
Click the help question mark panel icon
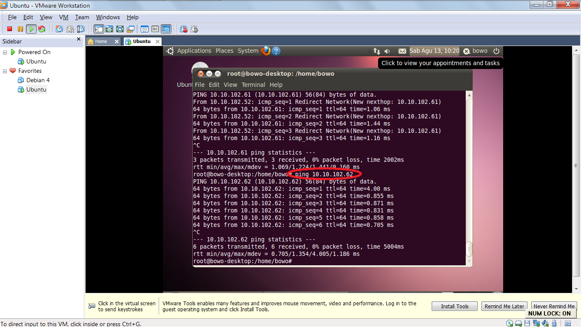tap(276, 51)
